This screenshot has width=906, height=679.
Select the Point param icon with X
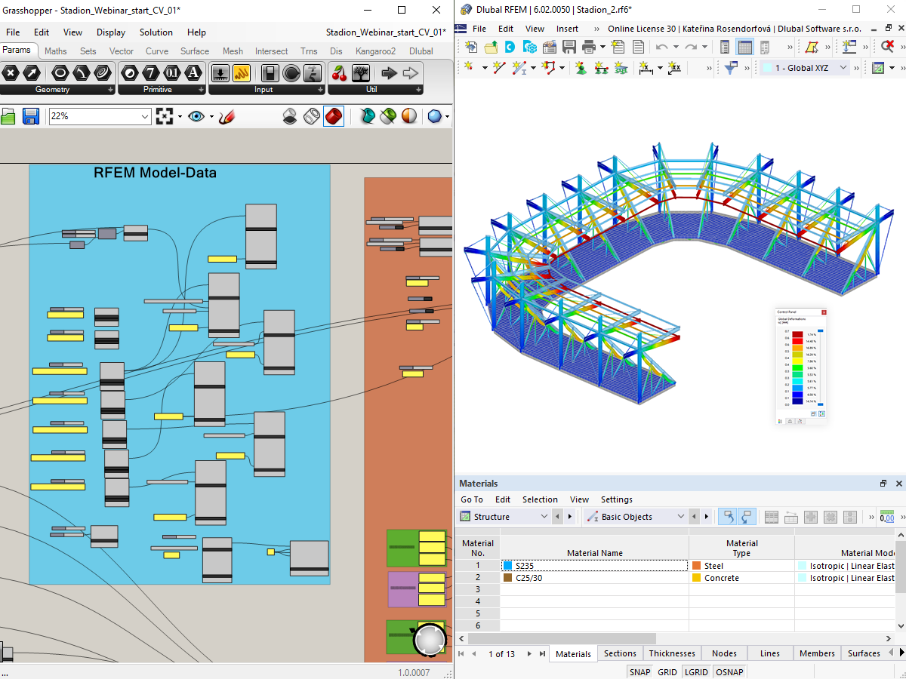10,73
